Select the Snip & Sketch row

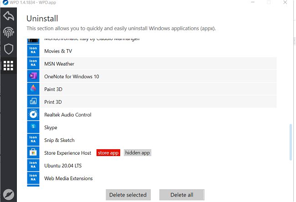coord(152,140)
